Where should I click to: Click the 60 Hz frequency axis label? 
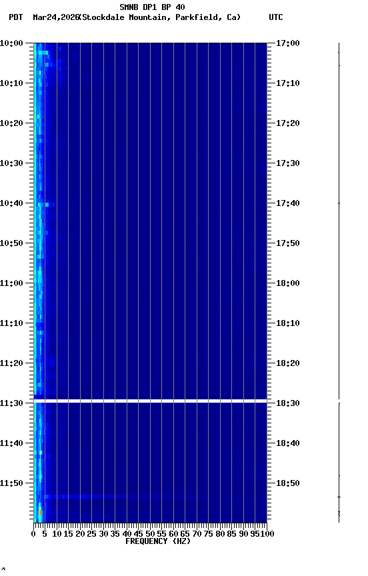173,534
